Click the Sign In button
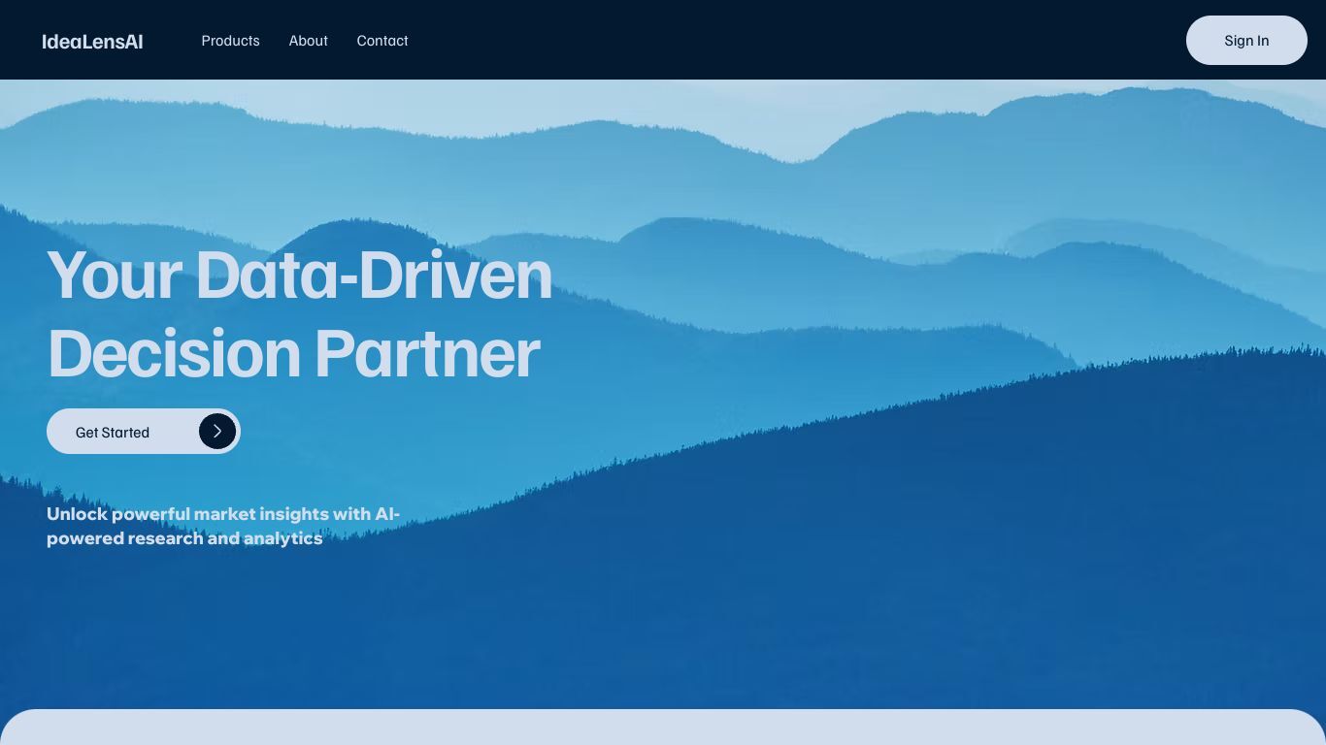The image size is (1326, 745). [x=1246, y=41]
